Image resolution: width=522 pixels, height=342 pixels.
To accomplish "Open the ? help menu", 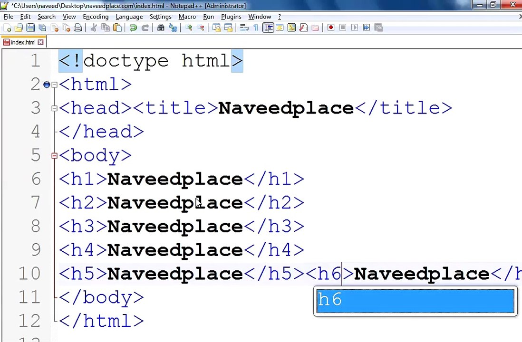I will click(280, 17).
